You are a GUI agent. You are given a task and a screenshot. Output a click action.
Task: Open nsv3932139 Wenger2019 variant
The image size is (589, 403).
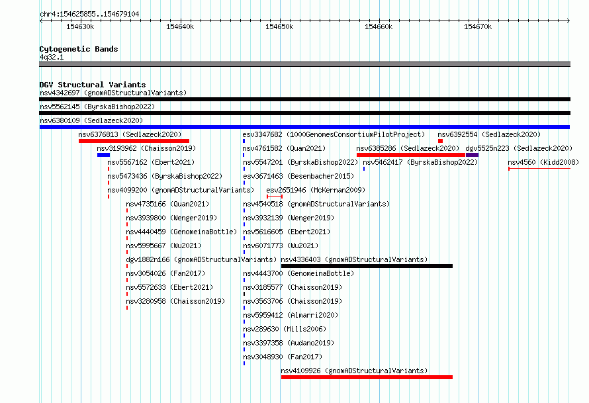click(289, 218)
